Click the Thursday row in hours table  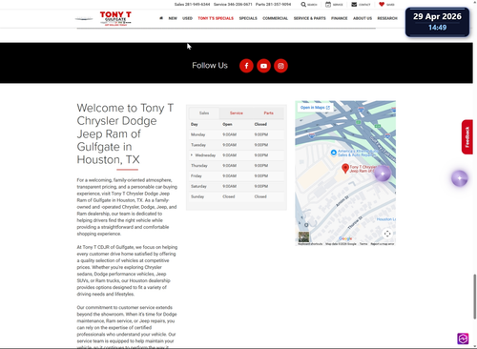point(237,166)
